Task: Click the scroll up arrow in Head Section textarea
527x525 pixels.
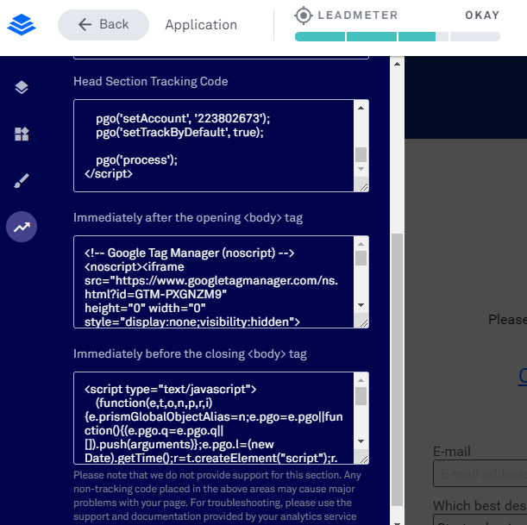Action: pos(361,108)
